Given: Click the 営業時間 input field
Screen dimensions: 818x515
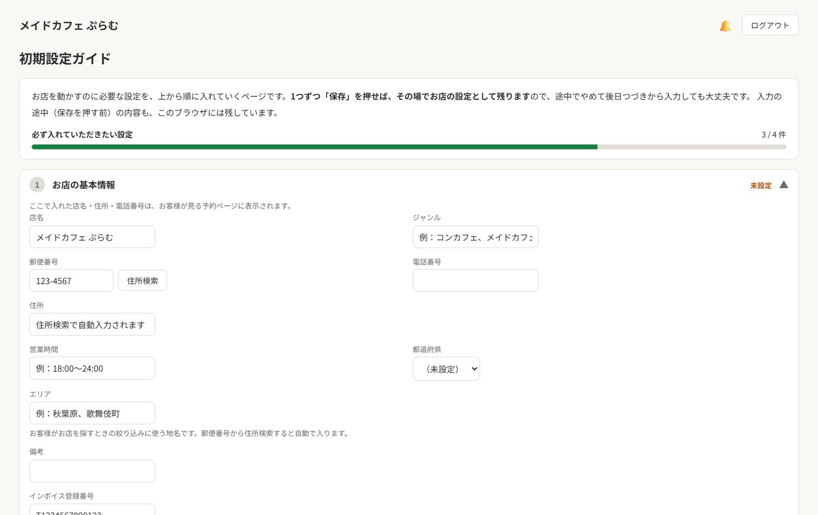Looking at the screenshot, I should click(x=92, y=368).
